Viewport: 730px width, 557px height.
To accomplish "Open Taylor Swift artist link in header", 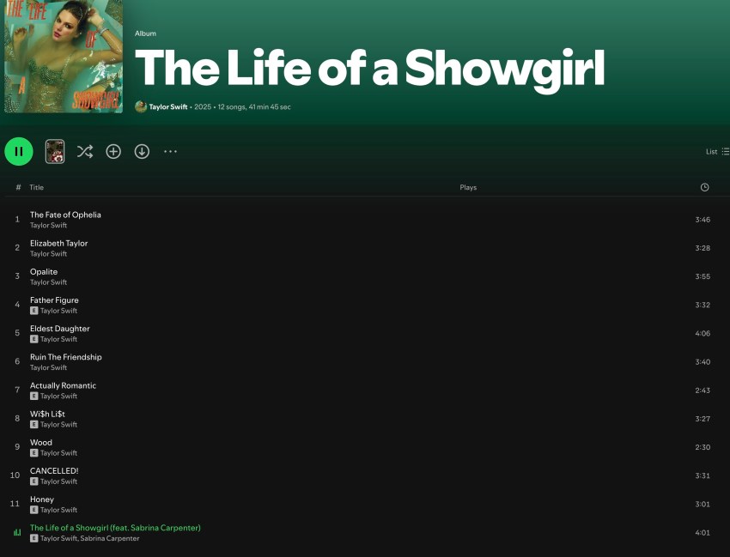I will click(167, 107).
